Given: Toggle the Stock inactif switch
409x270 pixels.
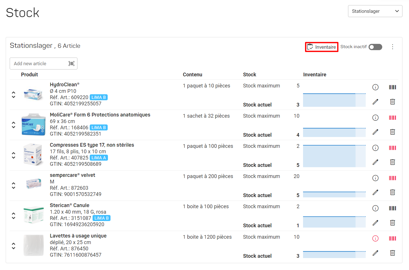Looking at the screenshot, I should [x=375, y=47].
